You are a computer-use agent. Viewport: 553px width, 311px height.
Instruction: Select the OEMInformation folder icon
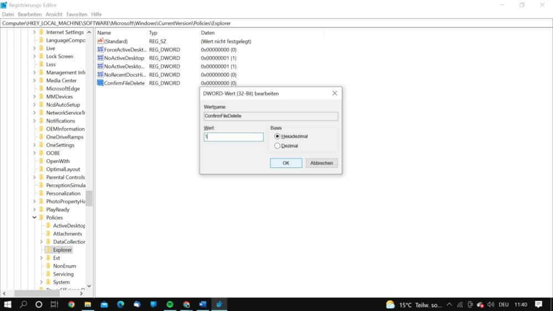point(41,129)
